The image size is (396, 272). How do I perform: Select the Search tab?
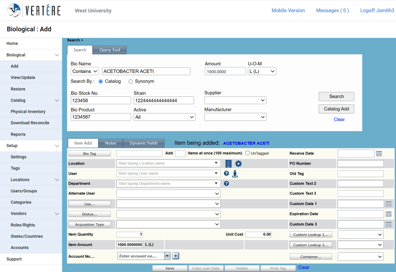click(80, 50)
